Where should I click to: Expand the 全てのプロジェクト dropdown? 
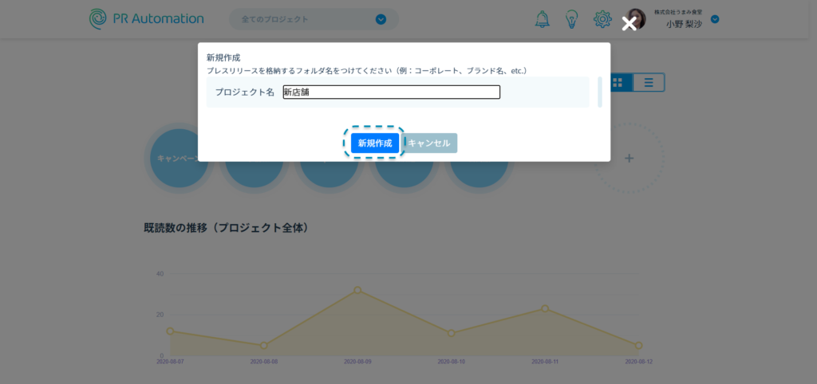point(381,19)
